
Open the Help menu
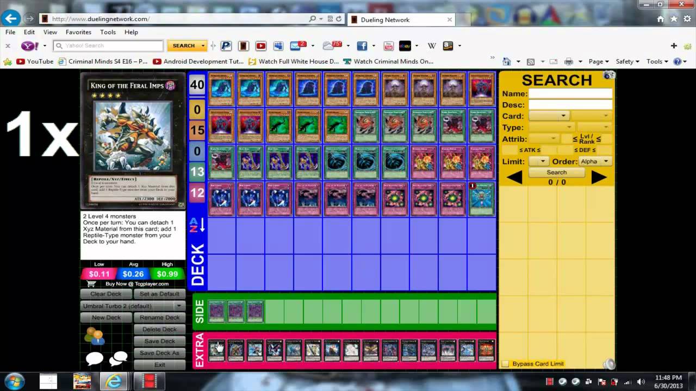131,32
